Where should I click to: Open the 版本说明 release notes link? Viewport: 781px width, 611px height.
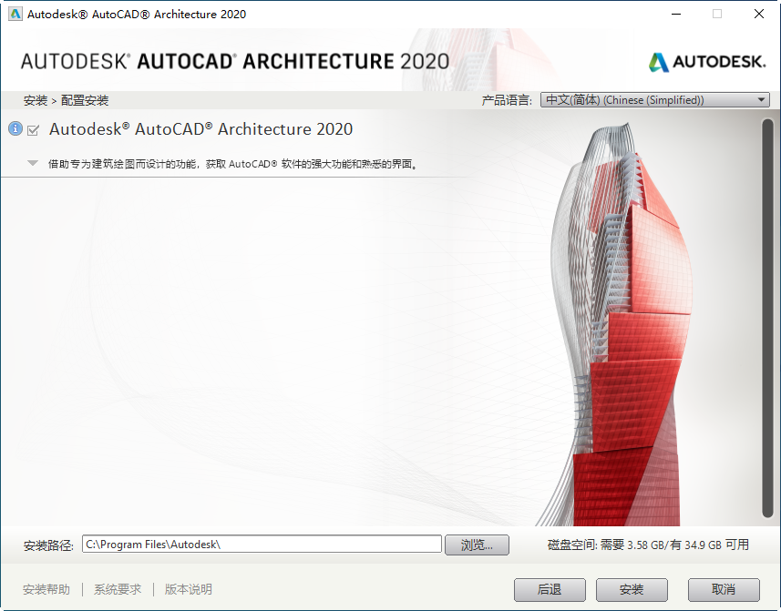tap(189, 590)
